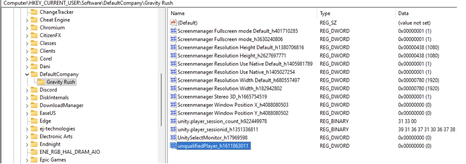Click the (value not set) data cell
Screen dimensions: 466x164
(x=414, y=23)
